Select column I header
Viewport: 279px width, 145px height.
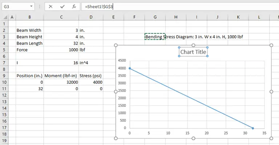[197, 17]
